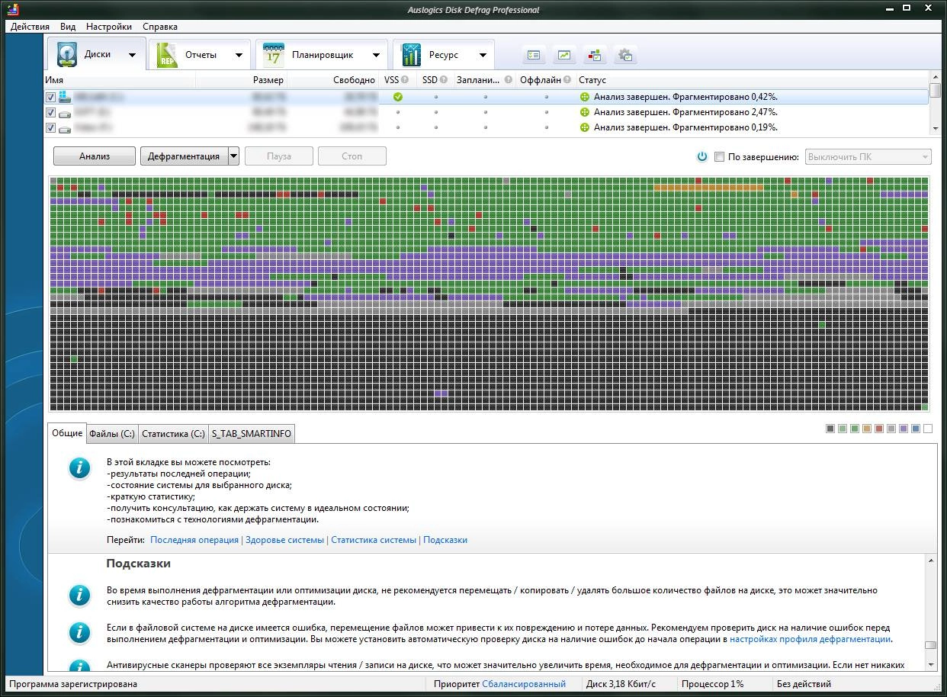Go to Статистика системы link
This screenshot has height=697, width=947.
374,539
